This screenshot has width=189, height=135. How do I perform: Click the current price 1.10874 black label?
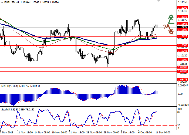click(x=183, y=27)
